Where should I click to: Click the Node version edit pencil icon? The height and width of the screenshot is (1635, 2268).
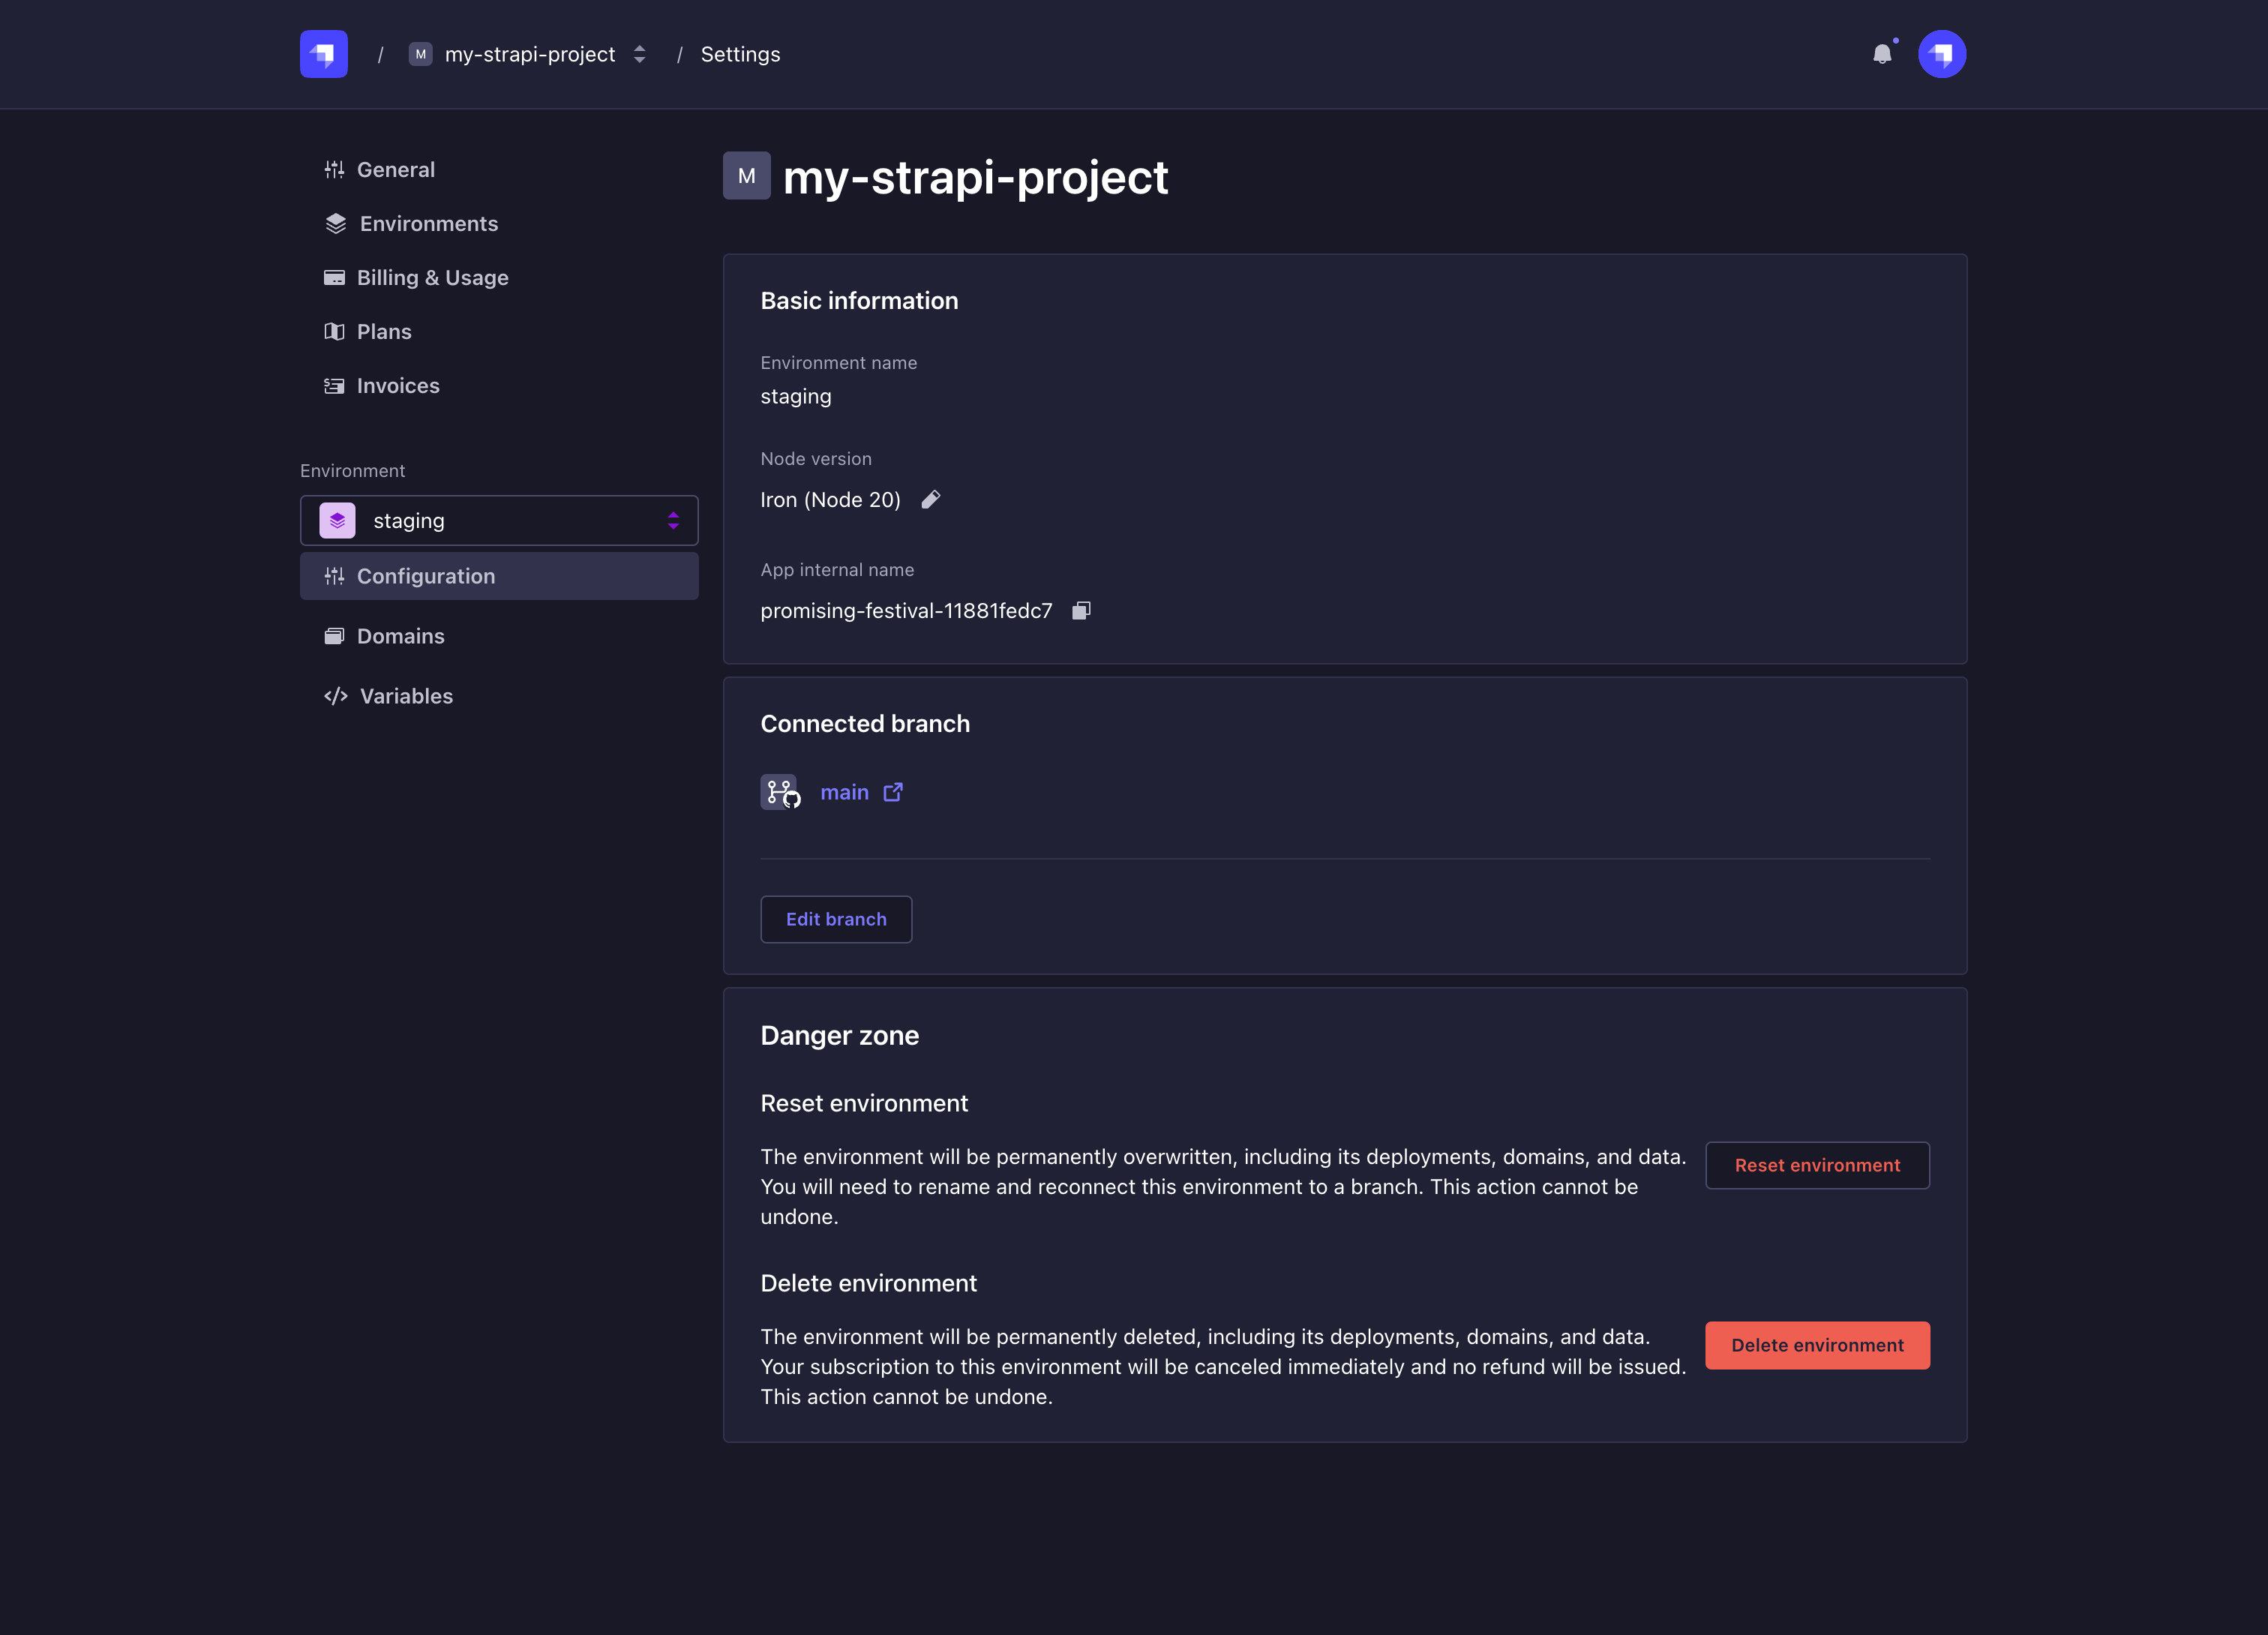click(x=931, y=499)
